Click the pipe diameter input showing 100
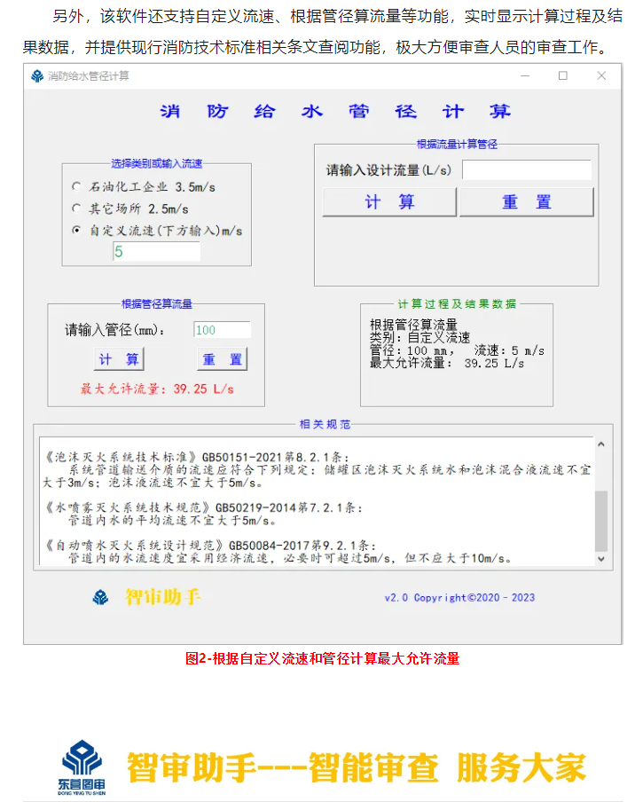The height and width of the screenshot is (802, 643). point(222,330)
